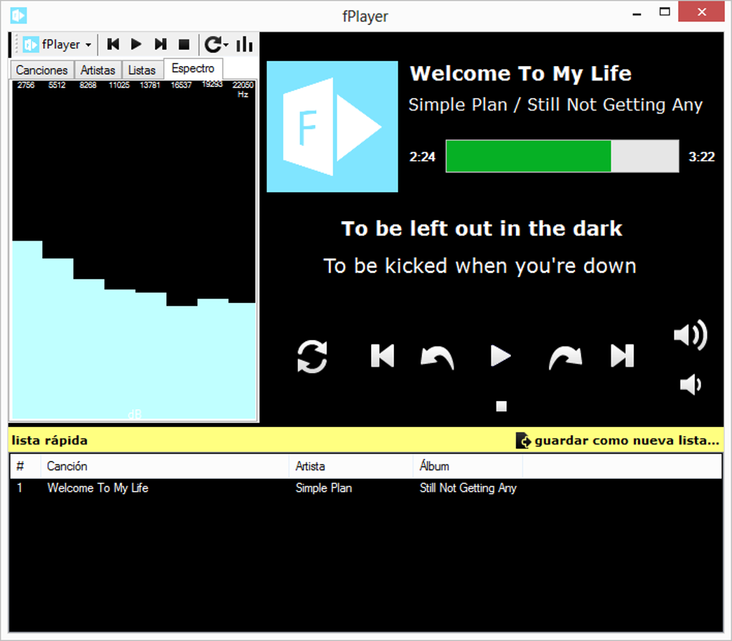Open the fPlayer dropdown menu in toolbar
This screenshot has width=732, height=641.
coord(57,45)
